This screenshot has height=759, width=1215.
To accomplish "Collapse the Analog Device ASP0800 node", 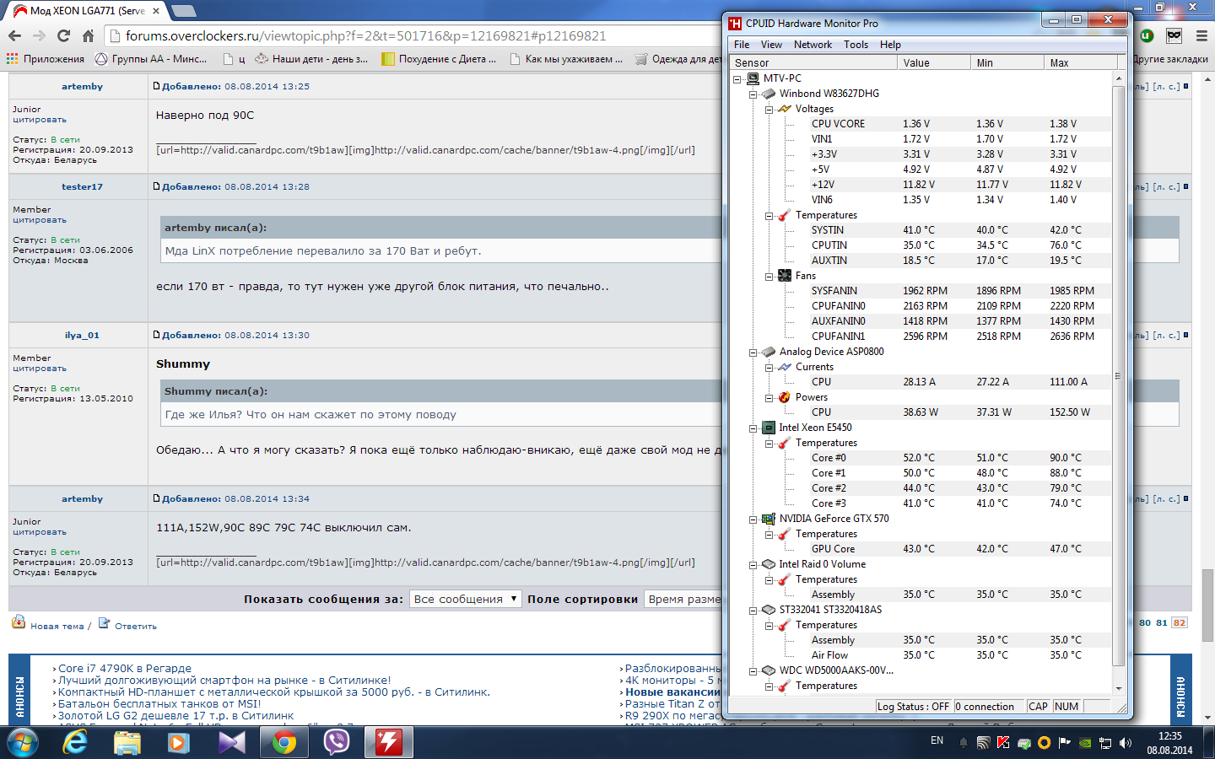I will pyautogui.click(x=753, y=353).
